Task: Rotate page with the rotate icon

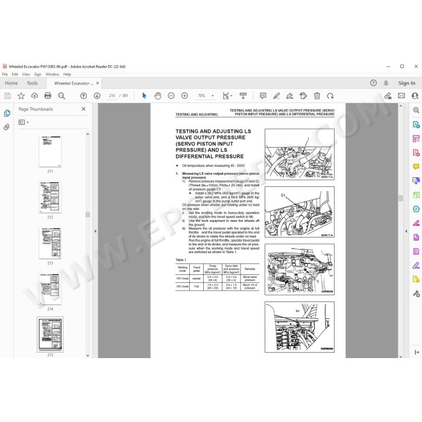Action: click(330, 96)
